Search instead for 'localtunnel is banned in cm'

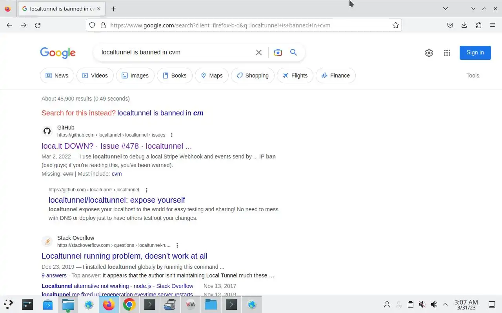click(160, 113)
